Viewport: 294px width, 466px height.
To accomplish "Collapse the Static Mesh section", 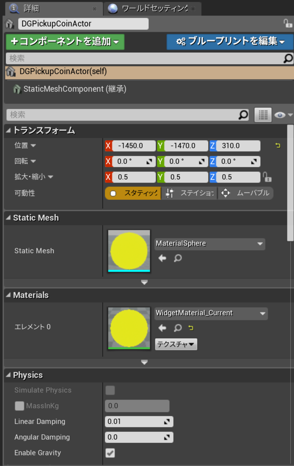I will coord(8,218).
